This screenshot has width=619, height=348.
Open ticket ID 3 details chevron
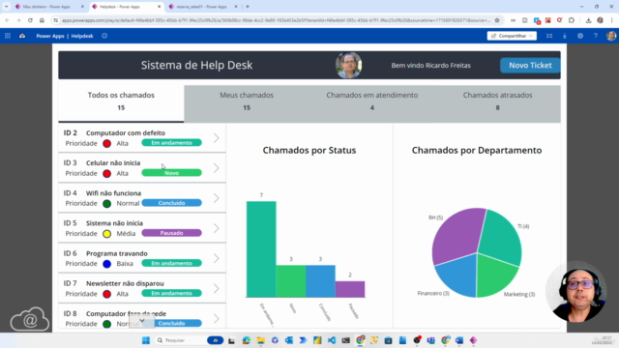point(217,168)
